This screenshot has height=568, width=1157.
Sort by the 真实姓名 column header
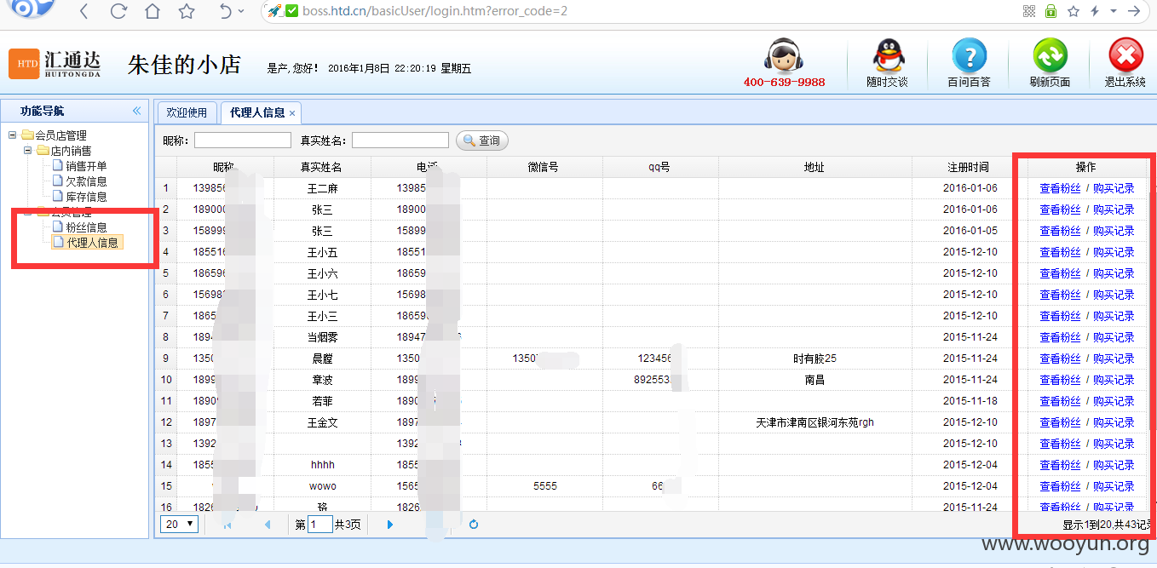tap(322, 167)
